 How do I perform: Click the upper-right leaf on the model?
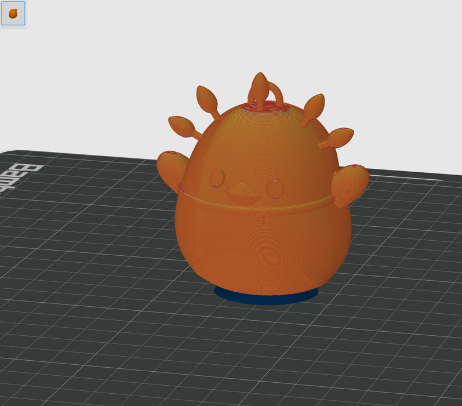coord(313,106)
